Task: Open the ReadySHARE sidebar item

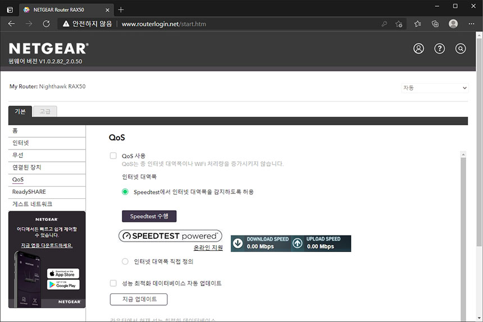Action: 47,192
